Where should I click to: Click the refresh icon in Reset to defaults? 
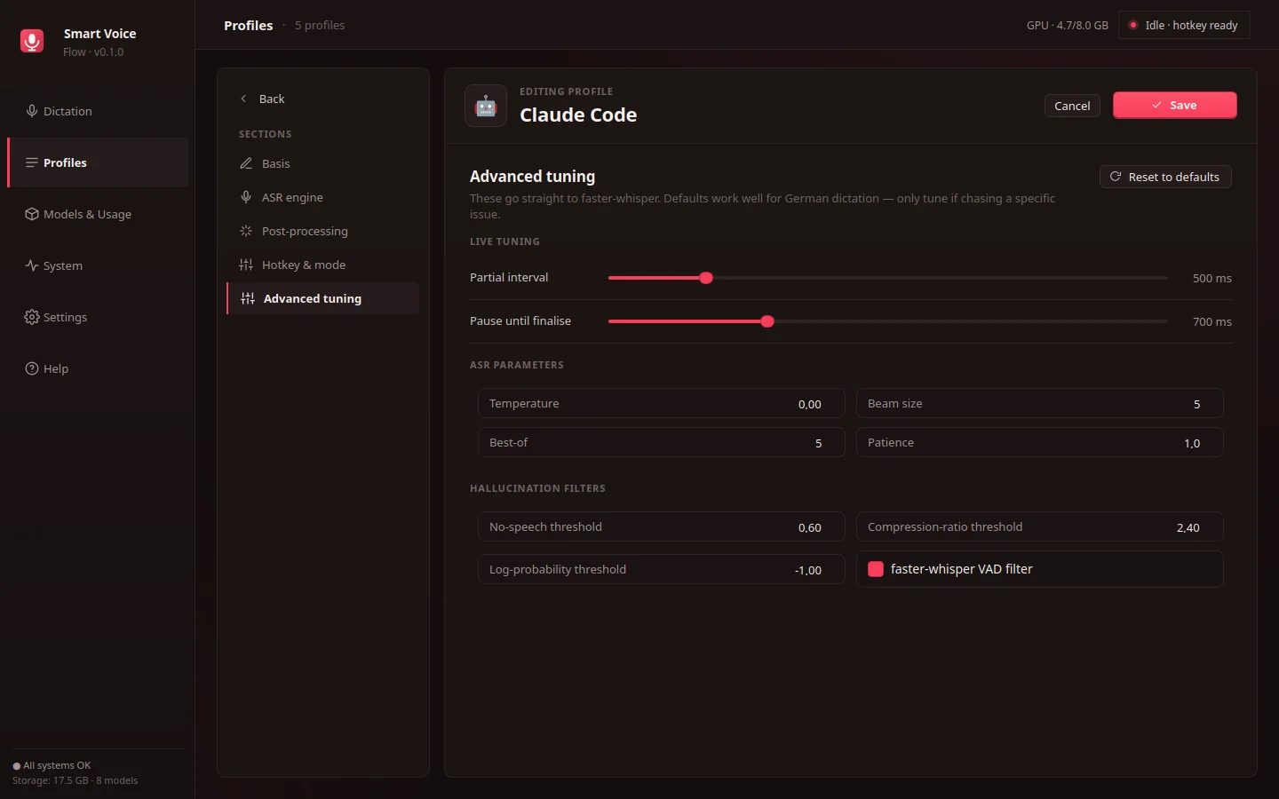[x=1116, y=177]
